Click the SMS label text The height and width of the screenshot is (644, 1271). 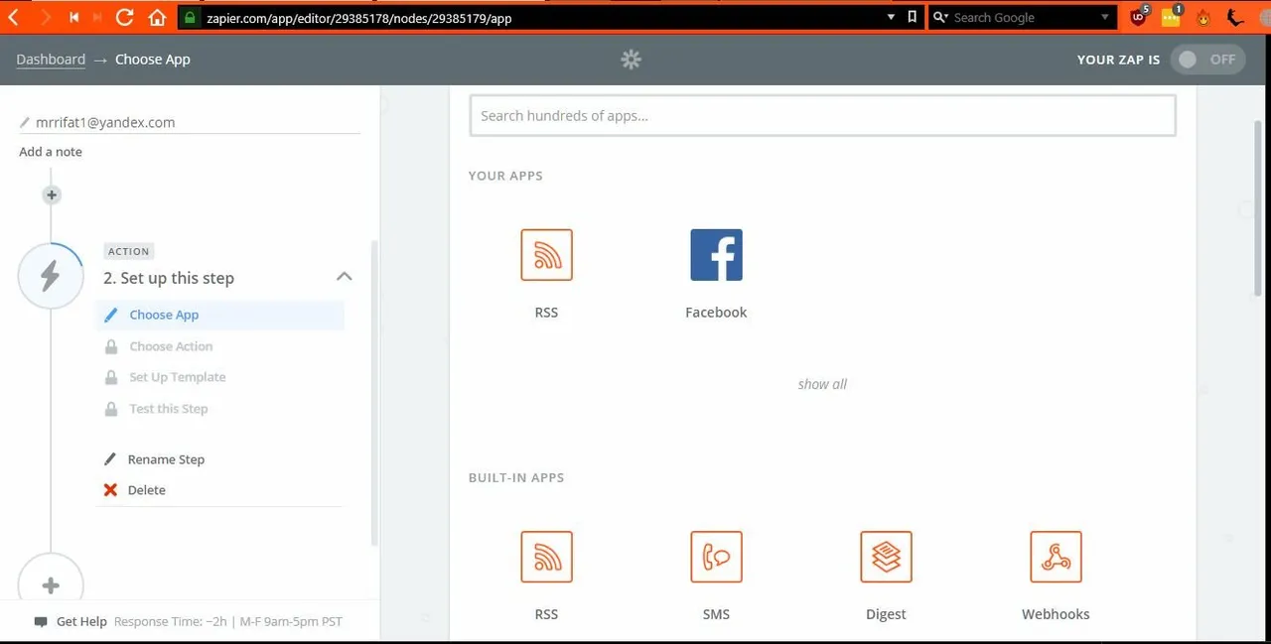click(x=716, y=614)
